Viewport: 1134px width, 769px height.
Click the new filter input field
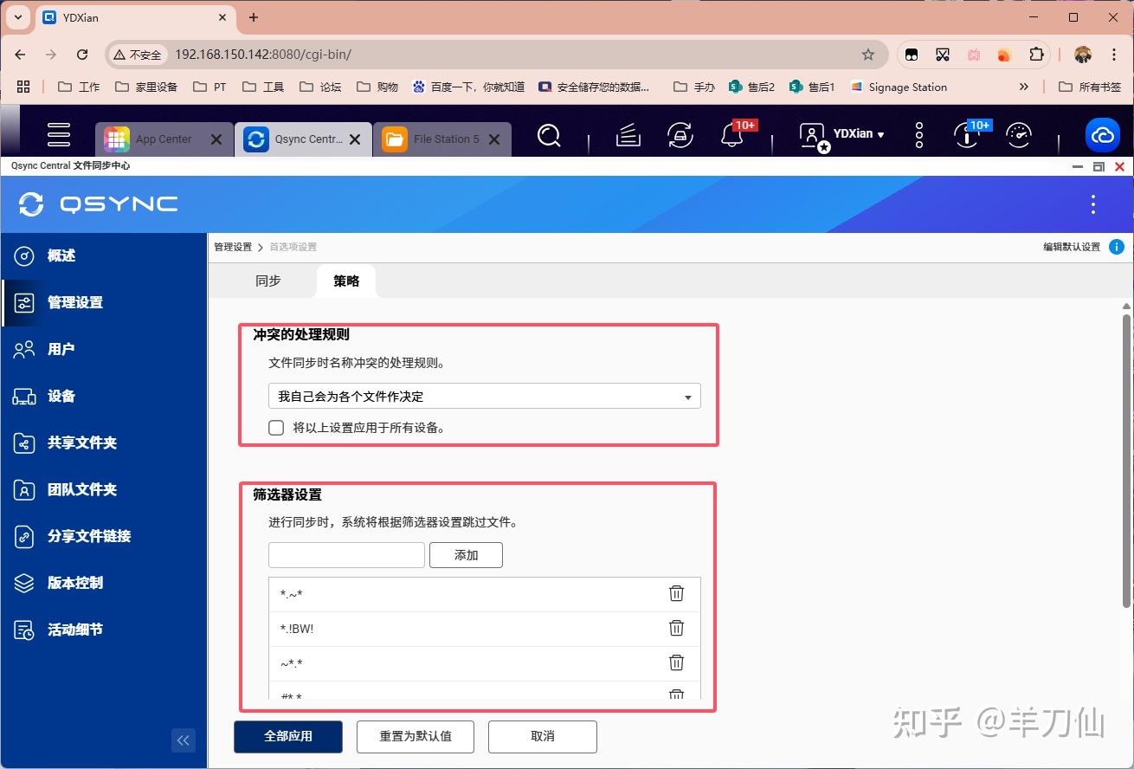pyautogui.click(x=345, y=554)
